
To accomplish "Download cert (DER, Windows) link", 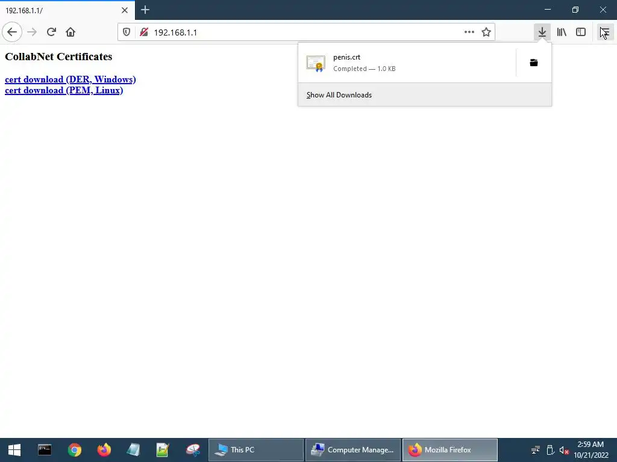I will (70, 79).
